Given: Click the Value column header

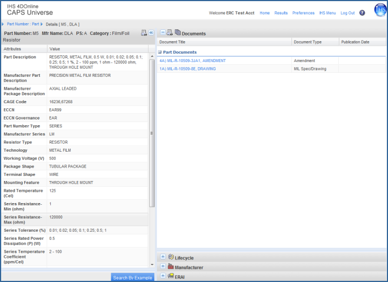Looking at the screenshot, I should point(98,49).
